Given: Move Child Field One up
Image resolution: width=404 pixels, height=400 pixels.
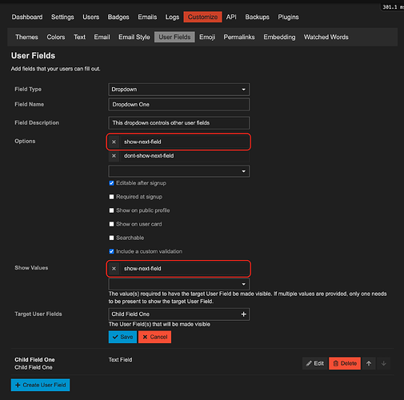Looking at the screenshot, I should tap(369, 363).
